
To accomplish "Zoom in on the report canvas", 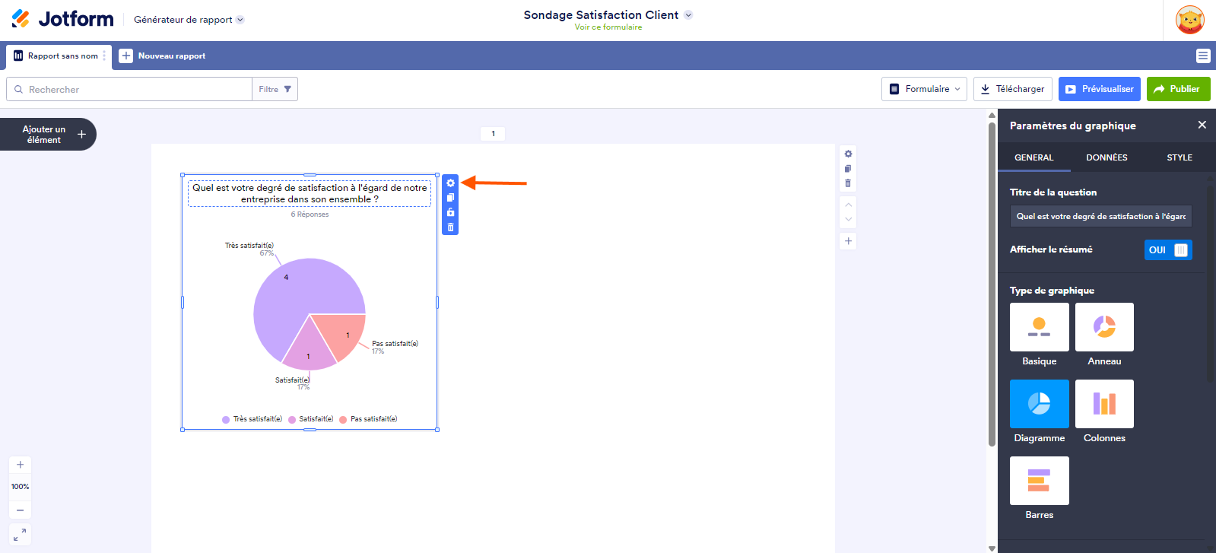I will [21, 465].
